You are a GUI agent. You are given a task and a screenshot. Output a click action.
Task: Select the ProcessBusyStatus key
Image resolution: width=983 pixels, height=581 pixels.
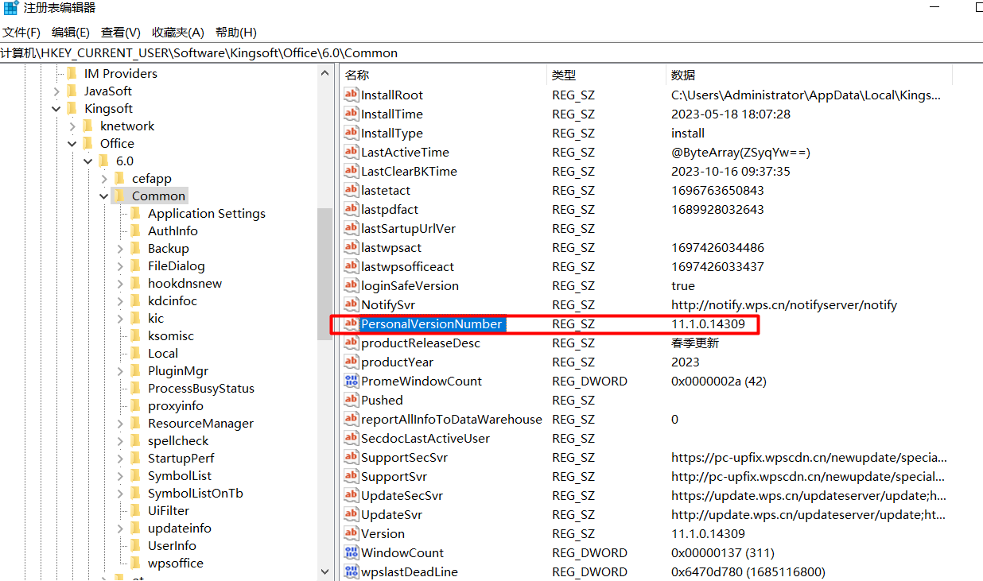201,388
